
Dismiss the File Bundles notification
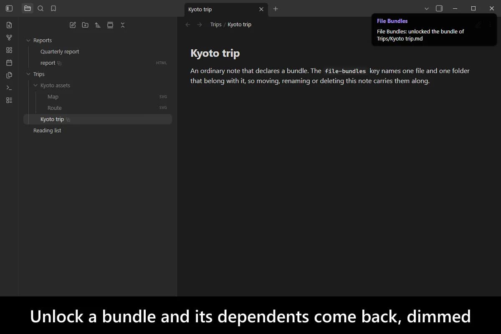click(434, 30)
